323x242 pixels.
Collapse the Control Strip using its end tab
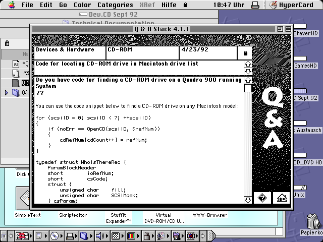tap(211, 236)
